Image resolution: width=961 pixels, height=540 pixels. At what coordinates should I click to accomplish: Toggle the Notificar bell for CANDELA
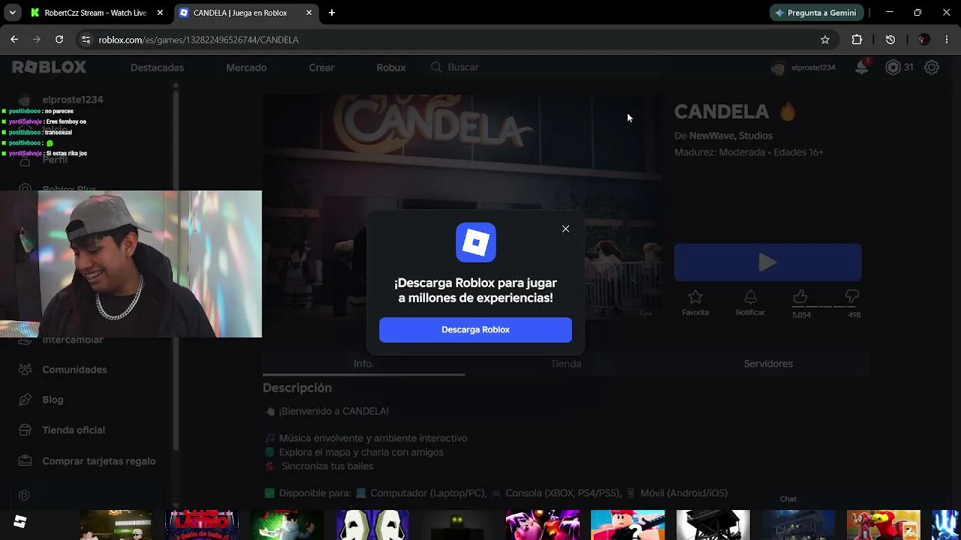tap(750, 302)
